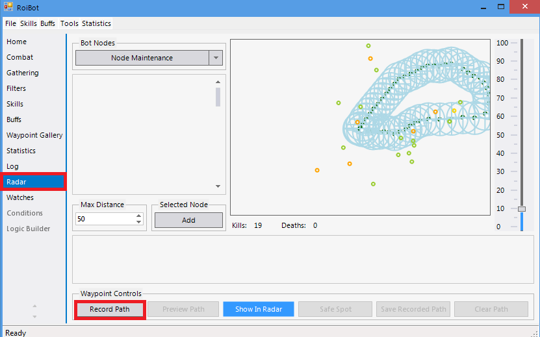Click the Record Path button
Image resolution: width=540 pixels, height=337 pixels.
point(110,309)
